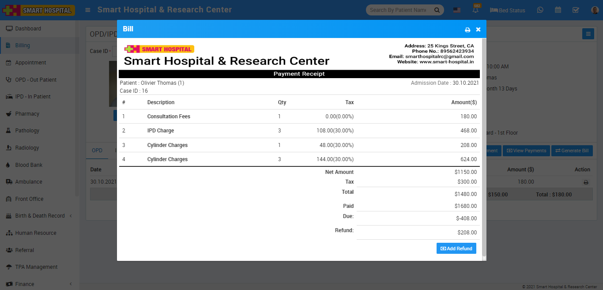
Task: Click the Add Refund button
Action: tap(456, 249)
